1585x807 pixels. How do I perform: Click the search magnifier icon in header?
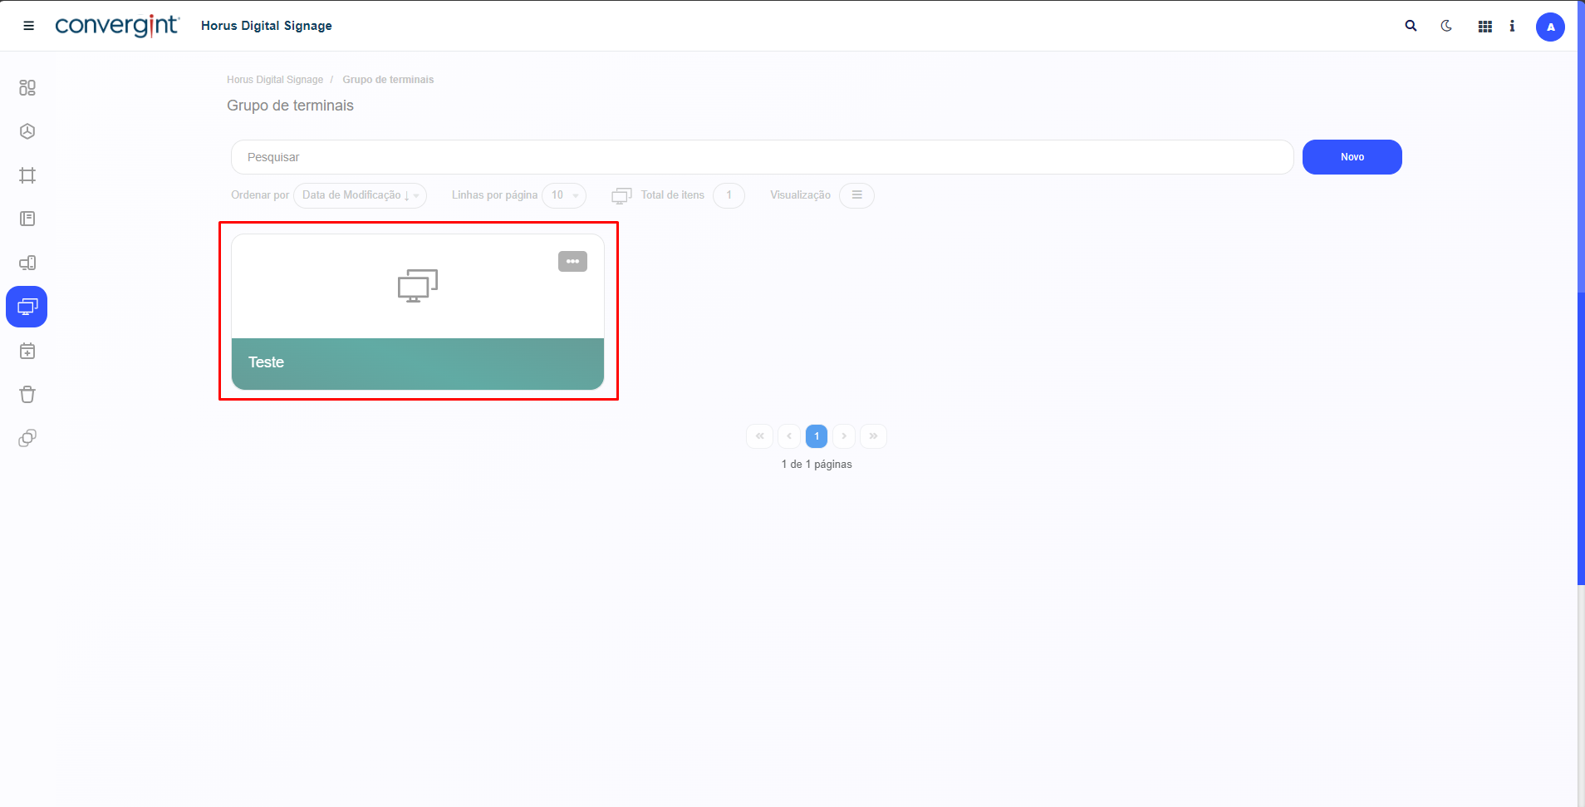click(x=1411, y=26)
